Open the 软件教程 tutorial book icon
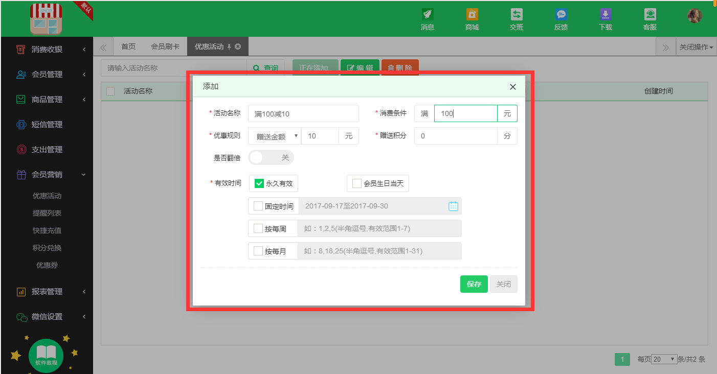 point(46,356)
